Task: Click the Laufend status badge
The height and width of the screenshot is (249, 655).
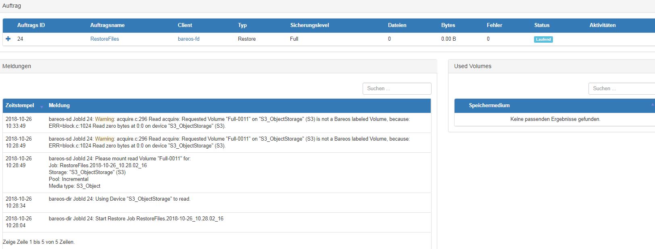Action: pyautogui.click(x=543, y=39)
